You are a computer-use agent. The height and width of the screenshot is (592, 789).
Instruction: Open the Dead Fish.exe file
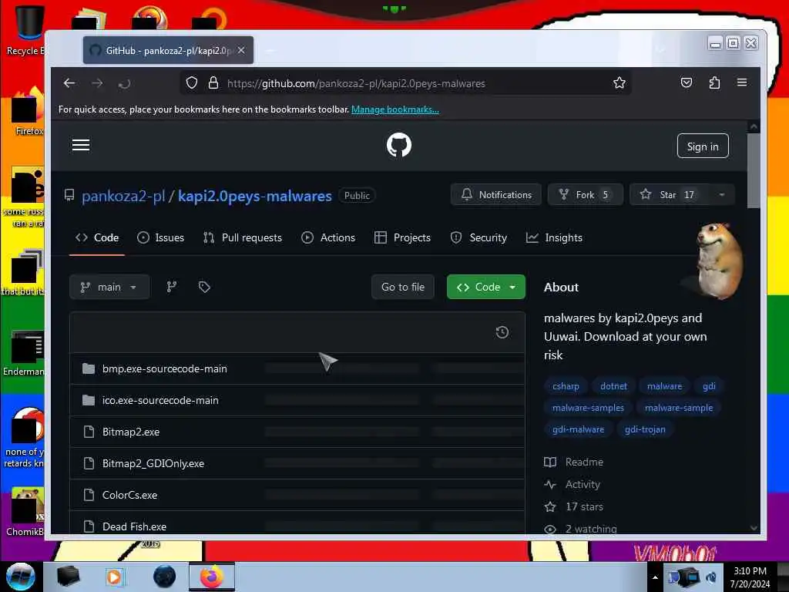(134, 526)
